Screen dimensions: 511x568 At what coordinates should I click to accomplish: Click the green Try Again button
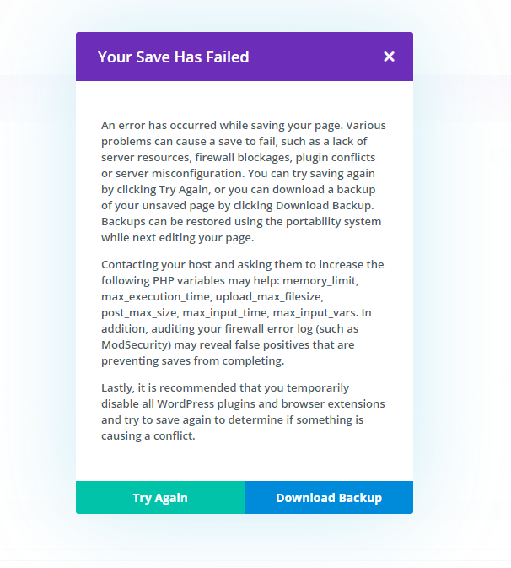click(x=160, y=498)
